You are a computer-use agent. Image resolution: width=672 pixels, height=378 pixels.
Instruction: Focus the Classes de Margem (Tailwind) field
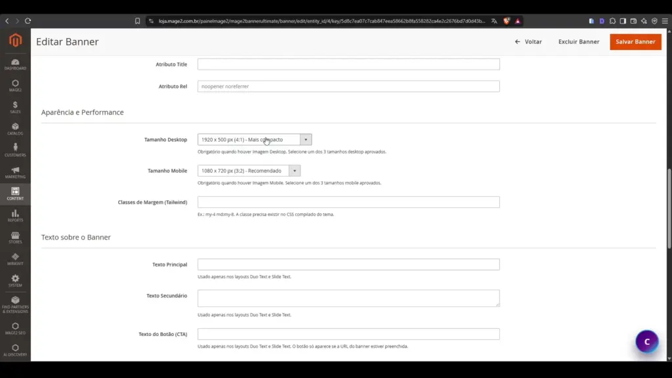pos(348,202)
